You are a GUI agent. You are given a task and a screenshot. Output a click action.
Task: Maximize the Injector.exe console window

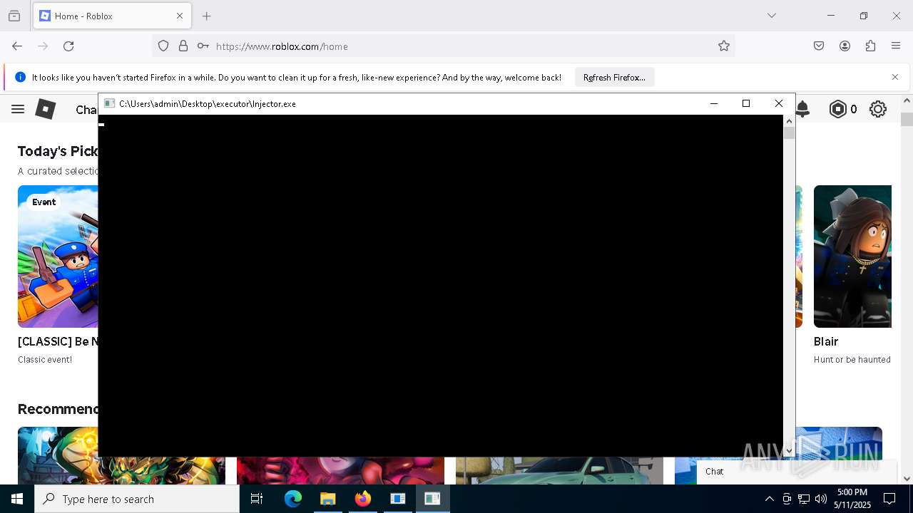[x=746, y=103]
